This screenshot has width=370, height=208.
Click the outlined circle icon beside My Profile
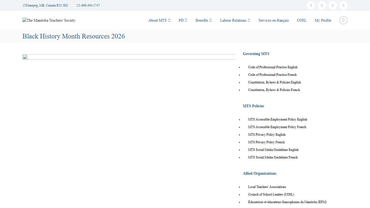coord(343,20)
